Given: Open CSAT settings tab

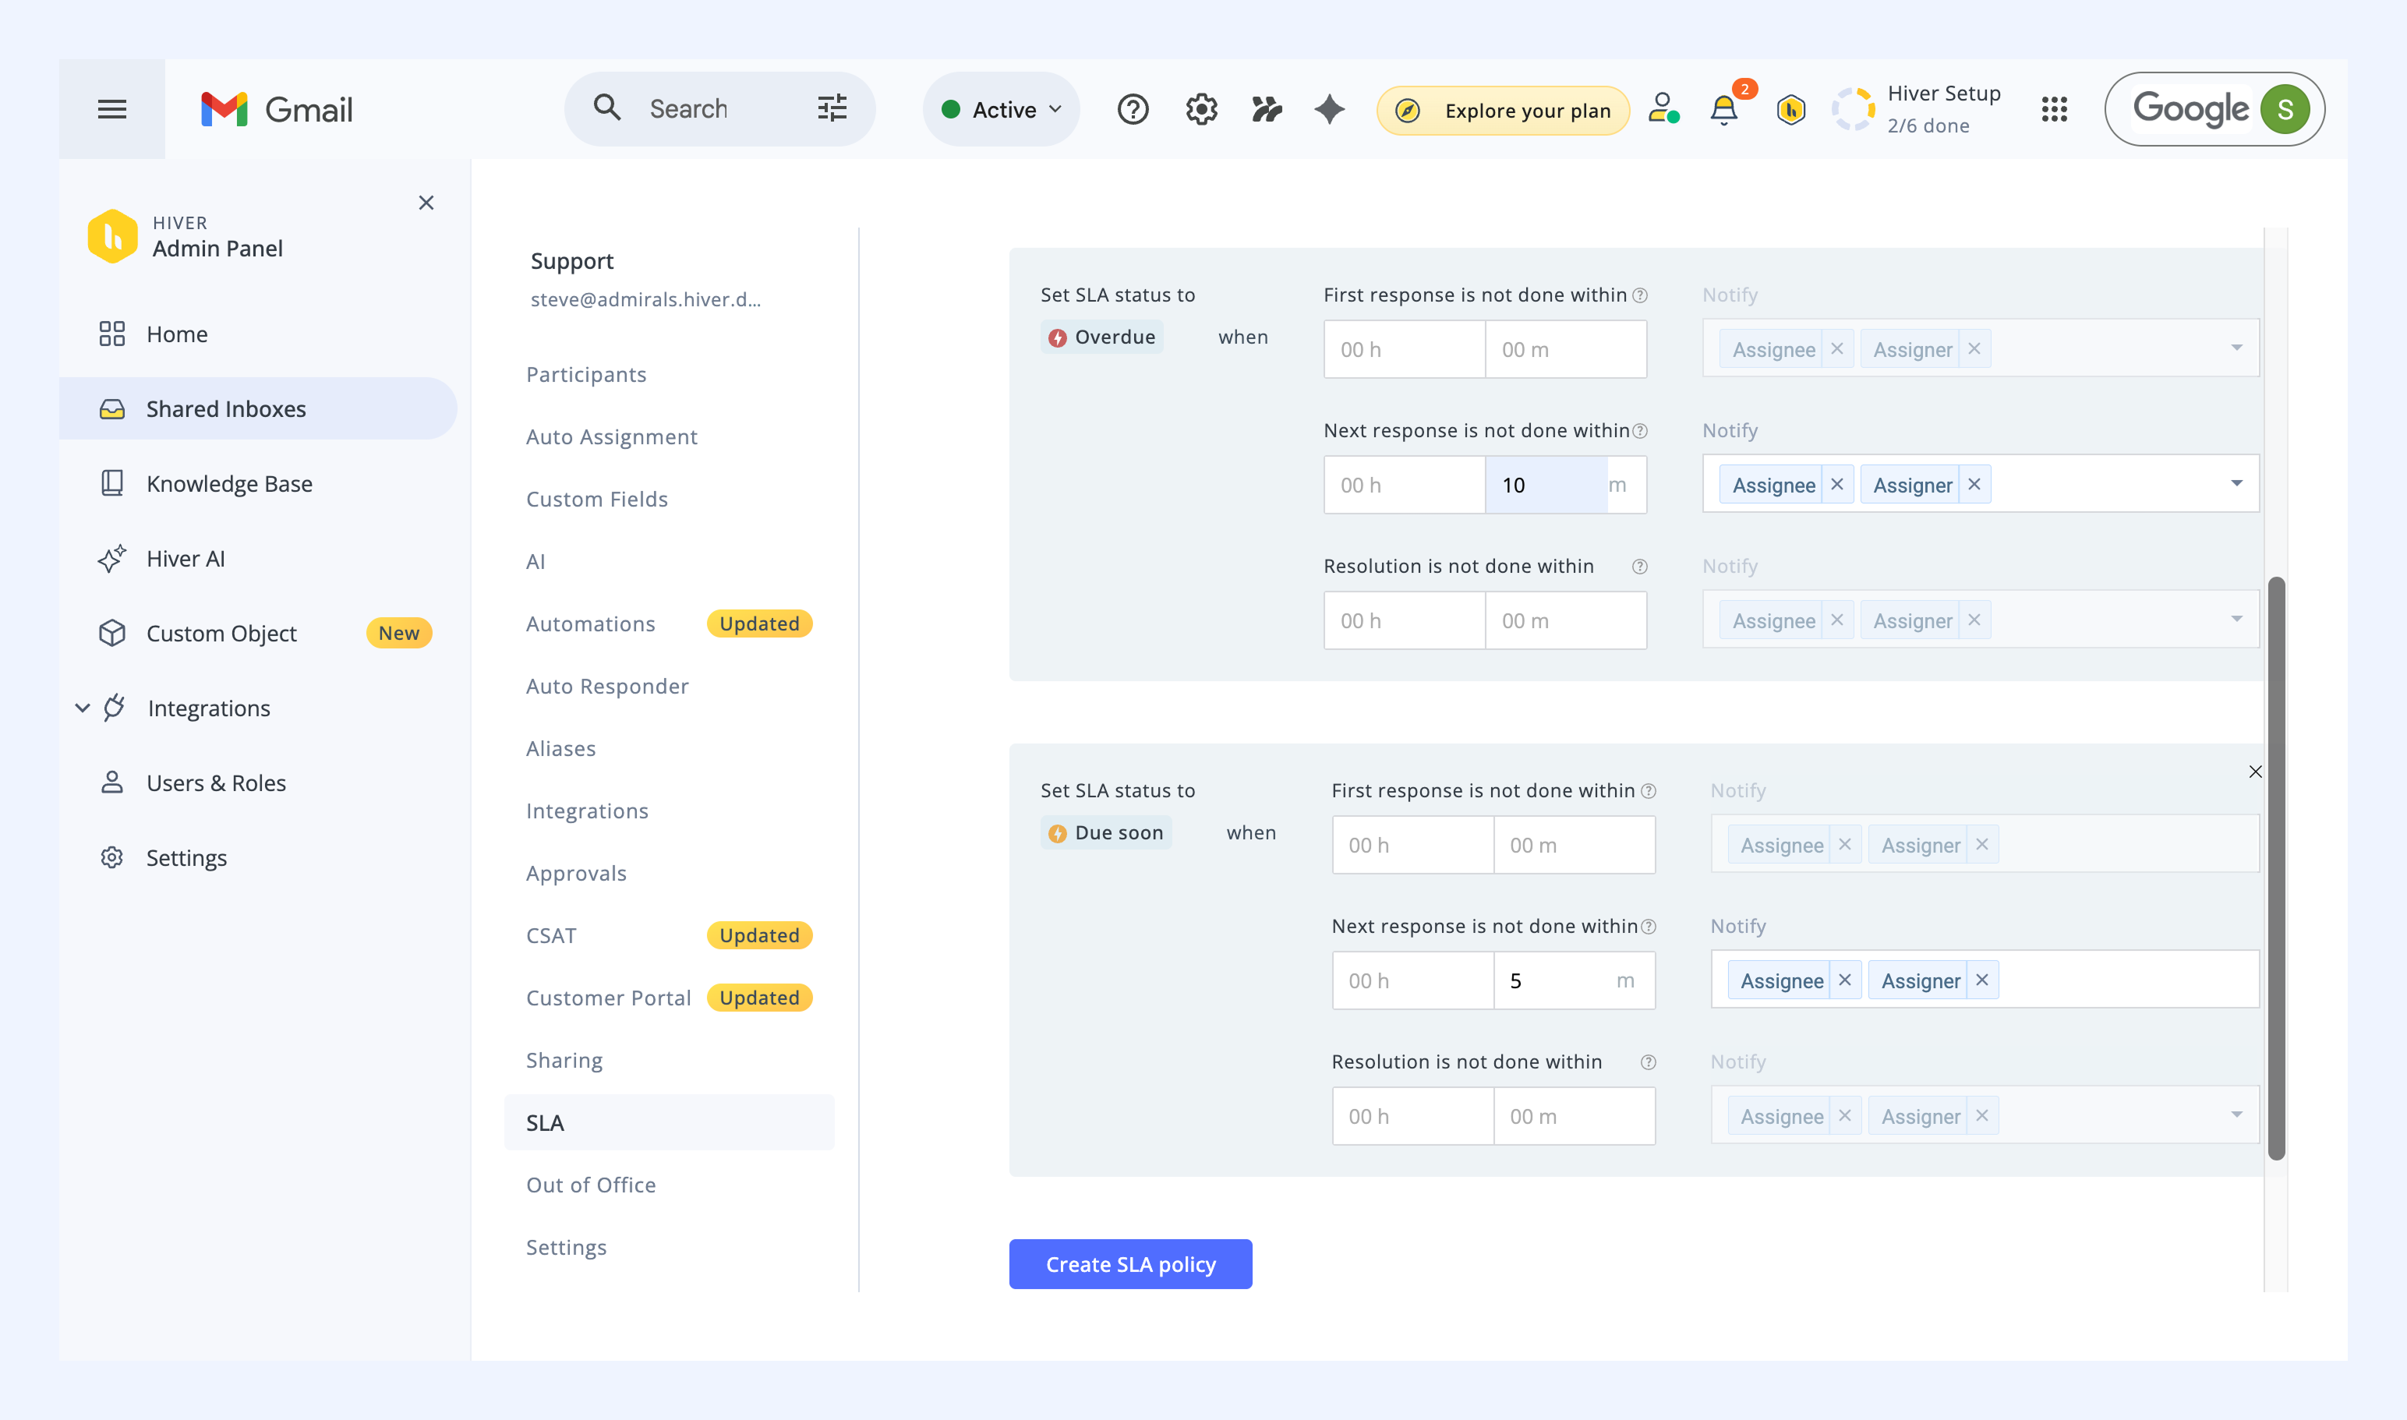Looking at the screenshot, I should pos(551,936).
